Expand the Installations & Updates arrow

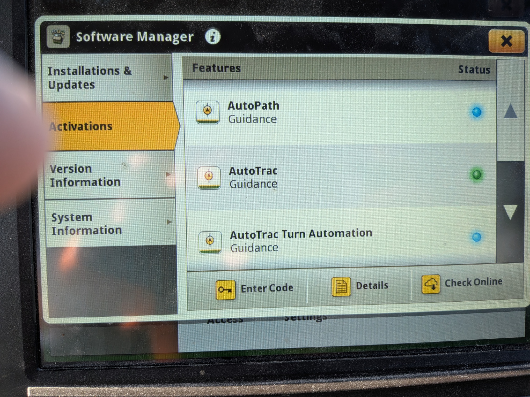[166, 77]
